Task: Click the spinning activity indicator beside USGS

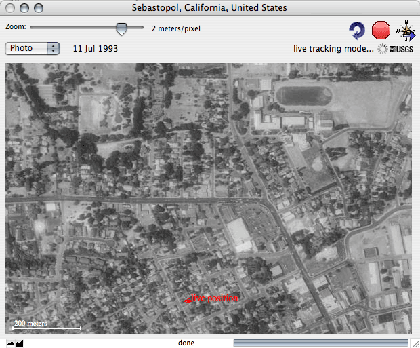Action: (x=383, y=49)
